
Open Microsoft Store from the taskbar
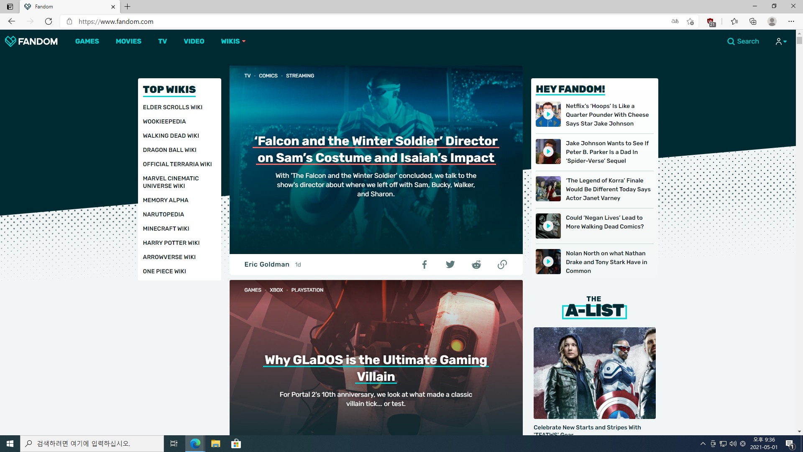(x=236, y=444)
